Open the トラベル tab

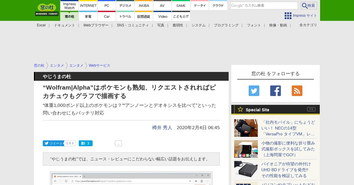(125, 16)
